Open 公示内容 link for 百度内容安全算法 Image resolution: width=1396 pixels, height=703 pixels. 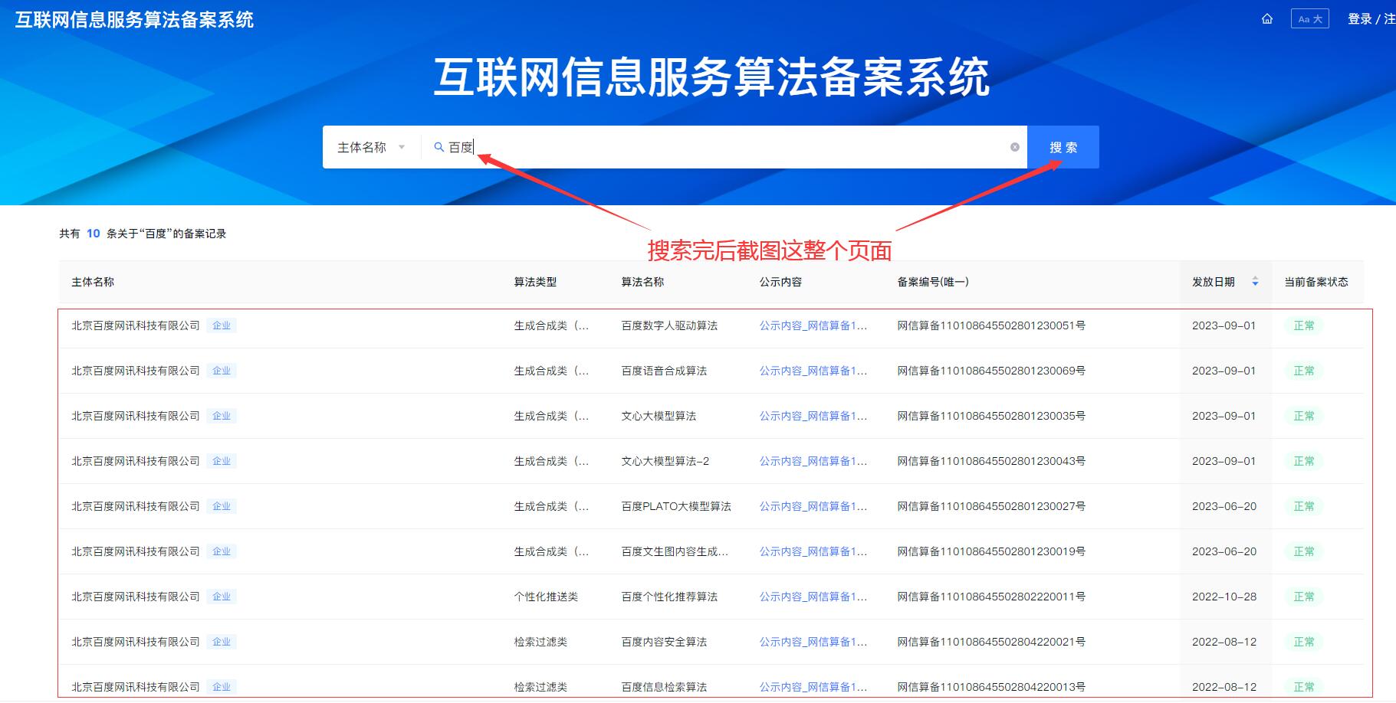pos(813,642)
